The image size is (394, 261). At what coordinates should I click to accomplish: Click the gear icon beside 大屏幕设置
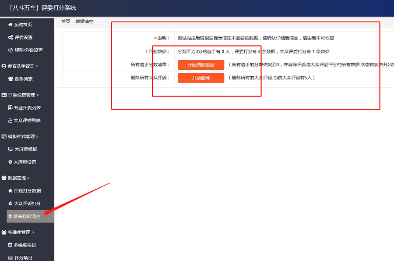click(11, 162)
